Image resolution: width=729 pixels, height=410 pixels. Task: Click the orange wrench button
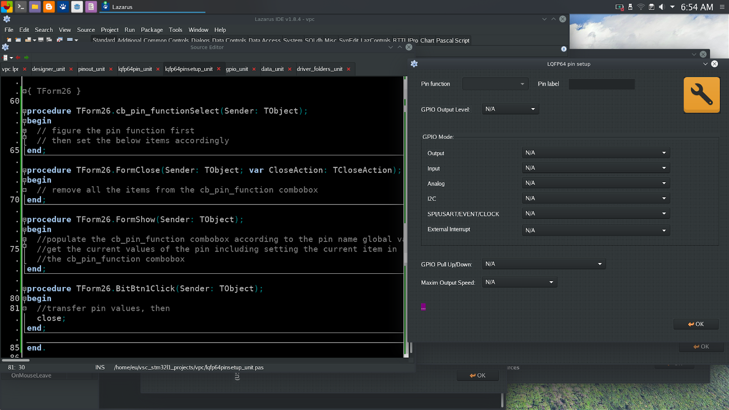click(701, 95)
